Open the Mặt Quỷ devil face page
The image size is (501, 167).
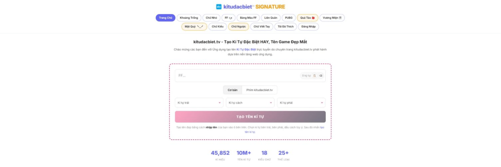point(194,27)
